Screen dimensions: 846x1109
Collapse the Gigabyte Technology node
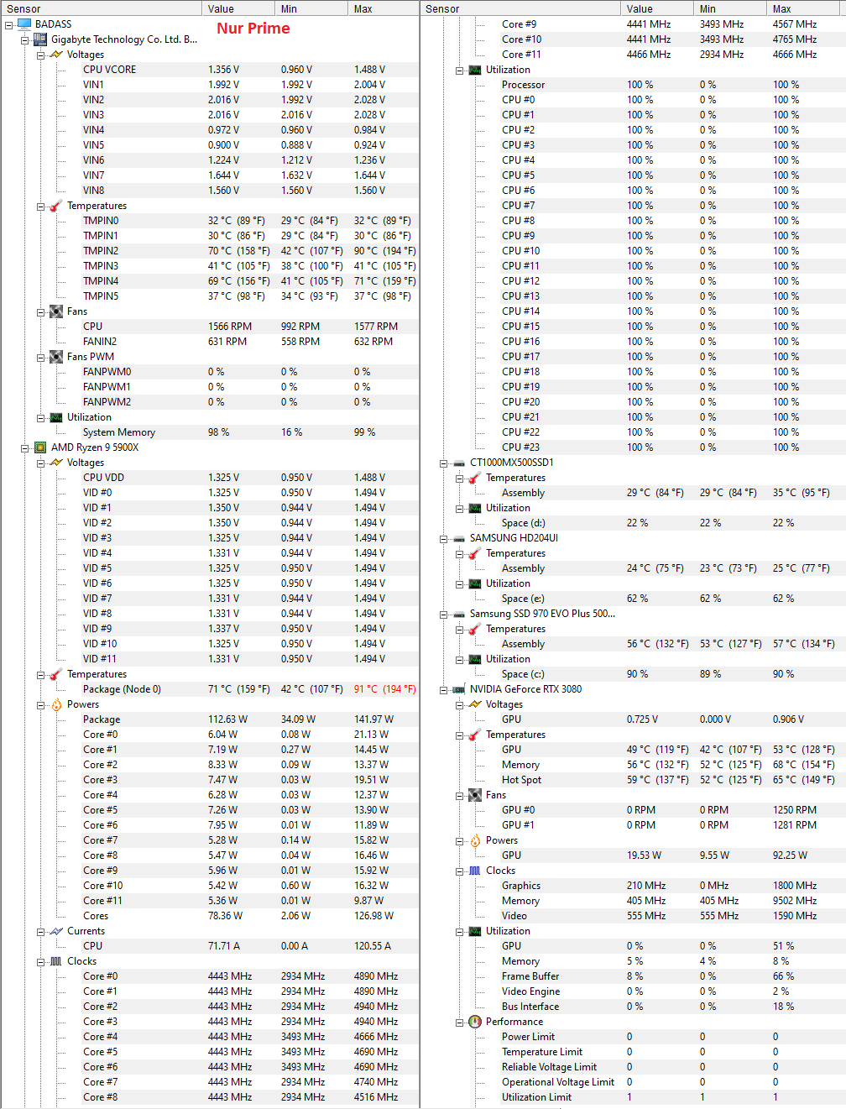[25, 39]
